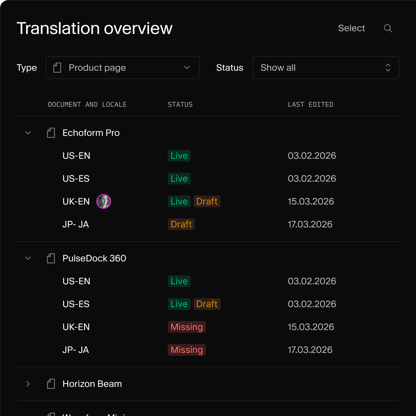Open the Status filter showing Show all
This screenshot has width=416, height=416.
click(x=326, y=68)
